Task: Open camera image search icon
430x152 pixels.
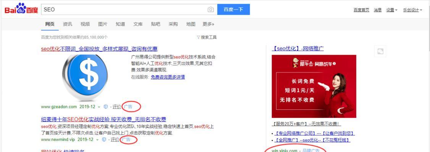Action: [x=211, y=9]
